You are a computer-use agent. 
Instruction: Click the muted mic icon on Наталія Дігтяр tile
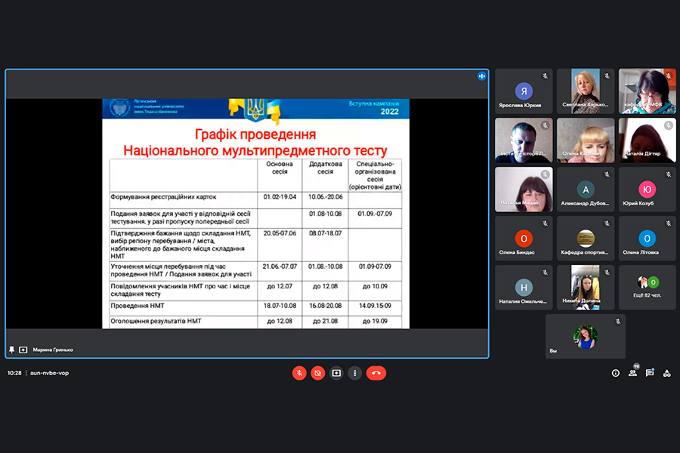669,125
